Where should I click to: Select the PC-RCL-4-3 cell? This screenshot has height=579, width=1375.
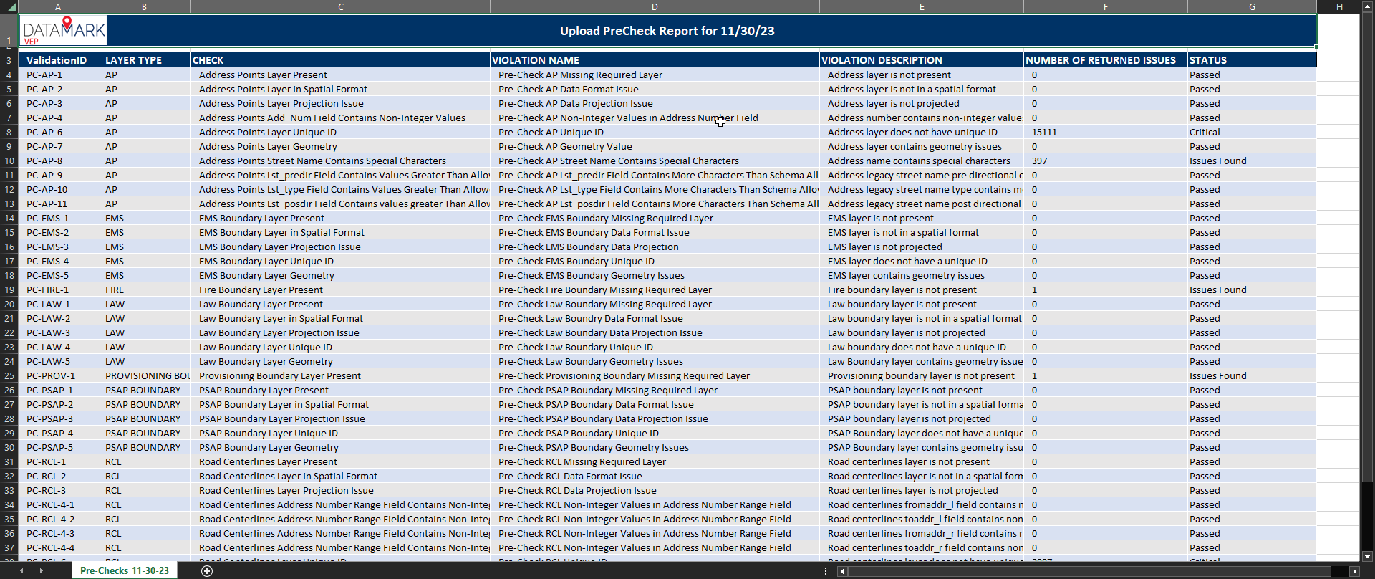click(57, 533)
